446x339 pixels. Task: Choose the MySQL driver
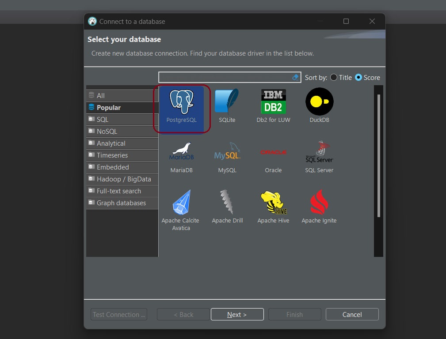tap(227, 157)
